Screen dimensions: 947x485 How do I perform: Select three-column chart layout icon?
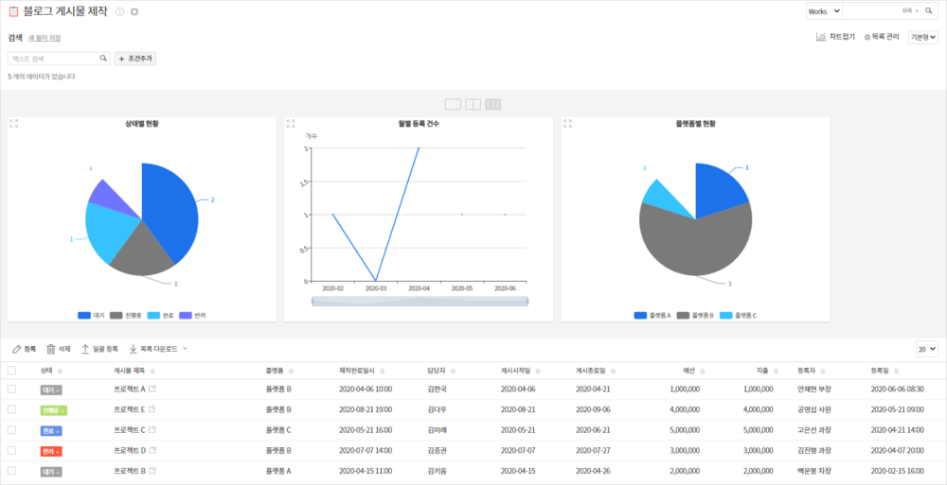492,104
